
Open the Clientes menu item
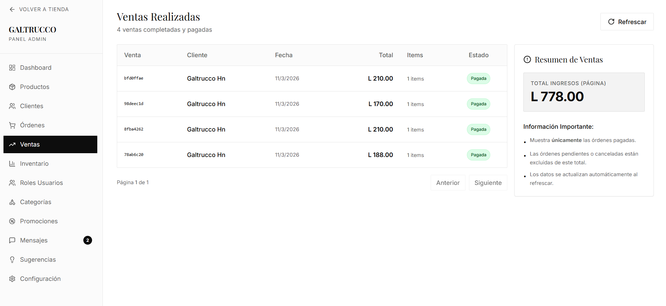tap(31, 106)
